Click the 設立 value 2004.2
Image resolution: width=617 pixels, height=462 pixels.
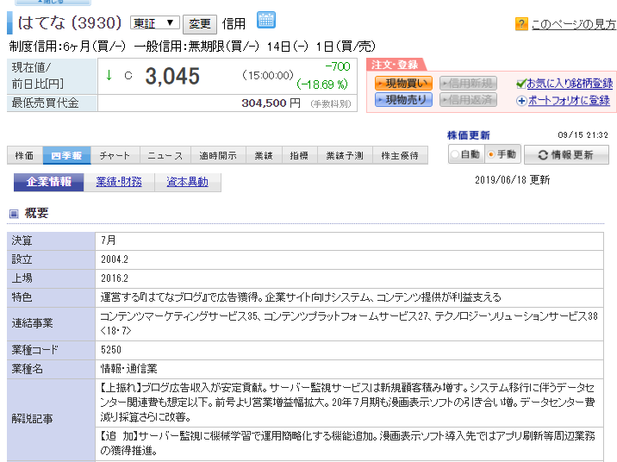click(x=115, y=259)
